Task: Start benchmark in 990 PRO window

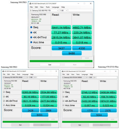Action: pyautogui.click(x=50, y=64)
